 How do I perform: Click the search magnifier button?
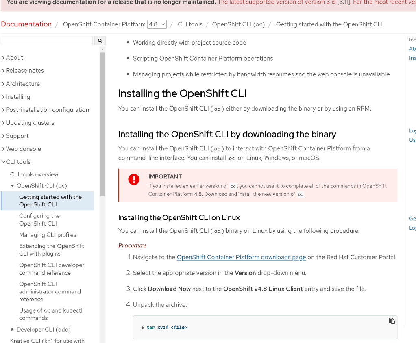100,41
